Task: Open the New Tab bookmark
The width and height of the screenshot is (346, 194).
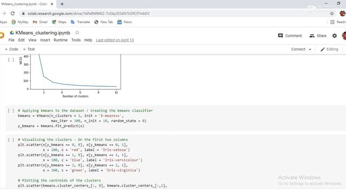Action: pyautogui.click(x=104, y=22)
